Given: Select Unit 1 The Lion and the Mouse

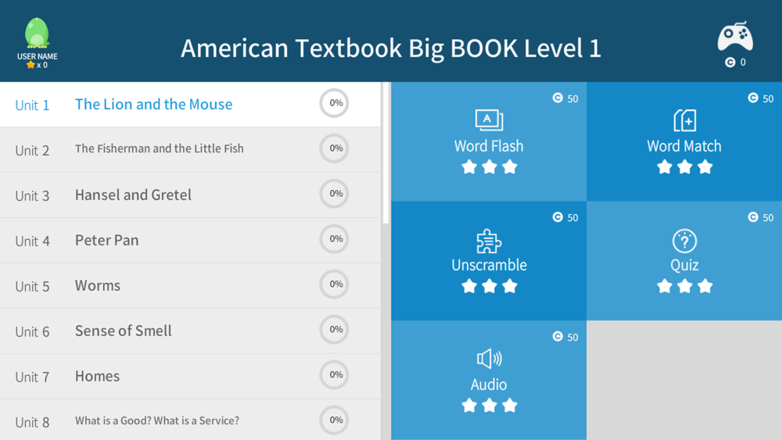Looking at the screenshot, I should pyautogui.click(x=190, y=104).
